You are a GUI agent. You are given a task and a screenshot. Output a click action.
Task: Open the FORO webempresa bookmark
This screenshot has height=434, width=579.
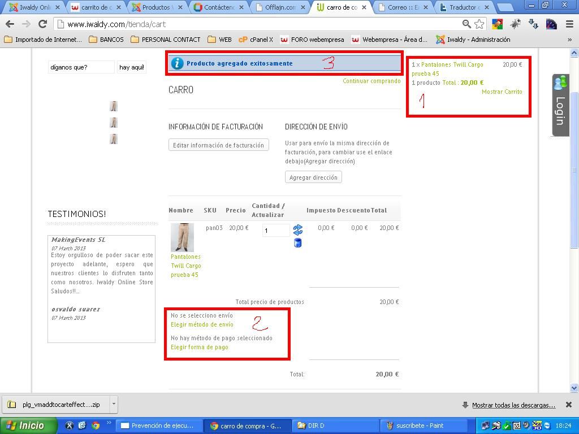point(312,40)
